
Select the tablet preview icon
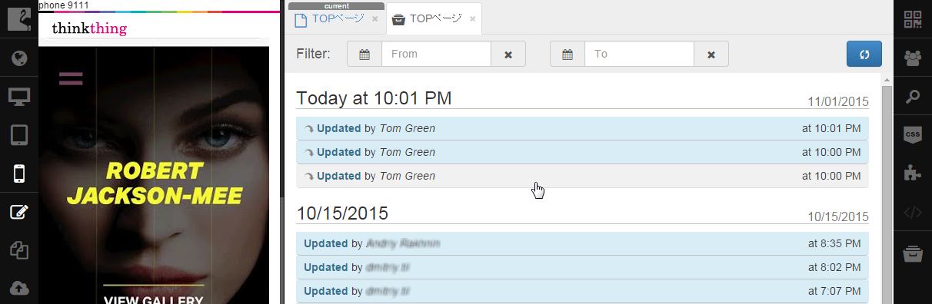(x=19, y=135)
